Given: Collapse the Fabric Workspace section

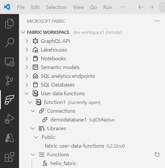Looking at the screenshot, I should point(23,32).
